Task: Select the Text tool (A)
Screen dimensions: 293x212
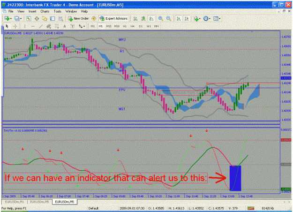Action: click(65, 26)
